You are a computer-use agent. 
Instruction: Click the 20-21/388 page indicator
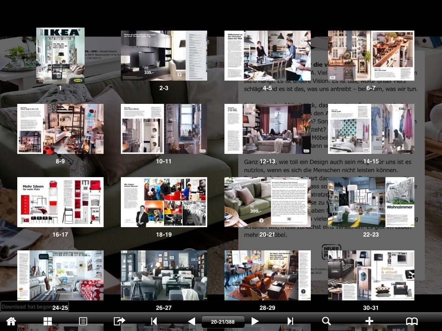pos(223,322)
